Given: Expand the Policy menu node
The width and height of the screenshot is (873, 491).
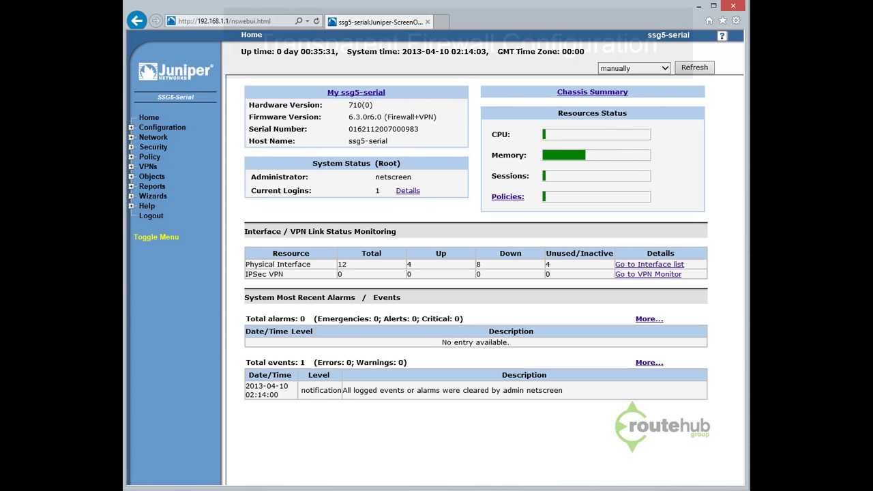Looking at the screenshot, I should coord(131,157).
